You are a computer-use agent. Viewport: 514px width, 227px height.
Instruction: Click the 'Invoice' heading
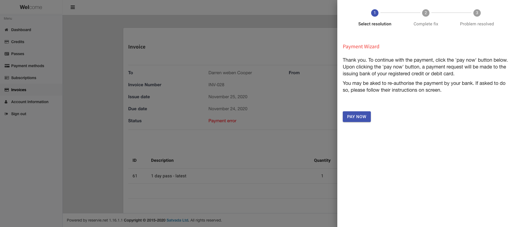pos(137,47)
